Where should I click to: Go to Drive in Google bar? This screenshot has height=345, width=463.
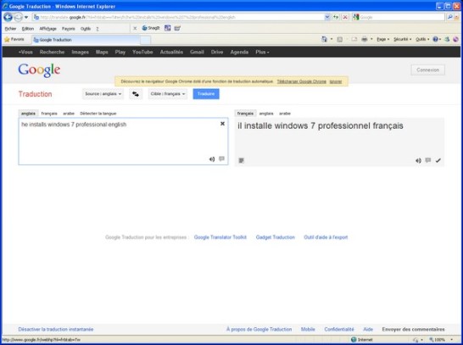click(217, 52)
